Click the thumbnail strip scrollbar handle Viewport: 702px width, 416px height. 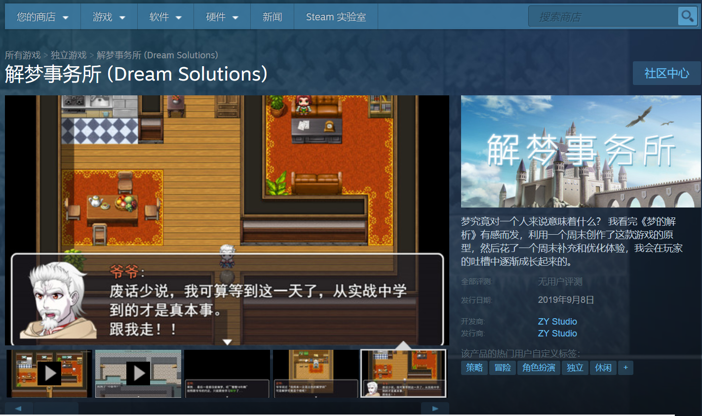(56, 408)
